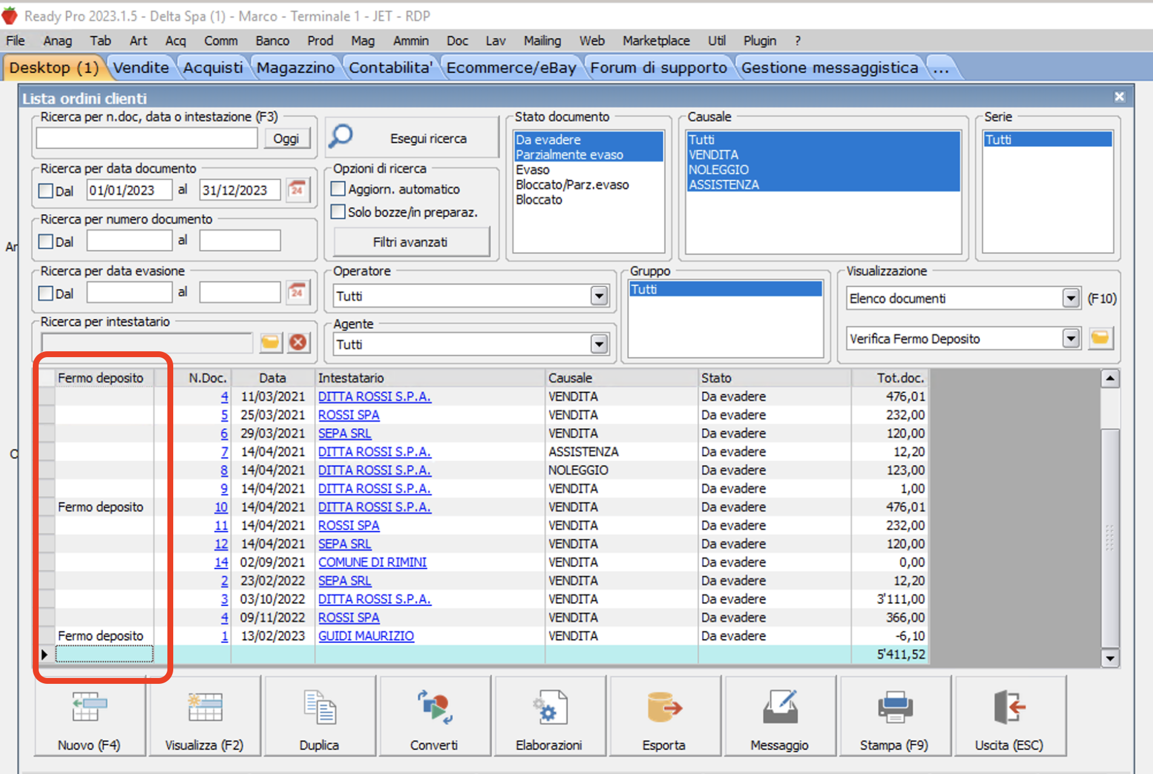Viewport: 1153px width, 774px height.
Task: Expand the Operatore dropdown
Action: pyautogui.click(x=599, y=296)
